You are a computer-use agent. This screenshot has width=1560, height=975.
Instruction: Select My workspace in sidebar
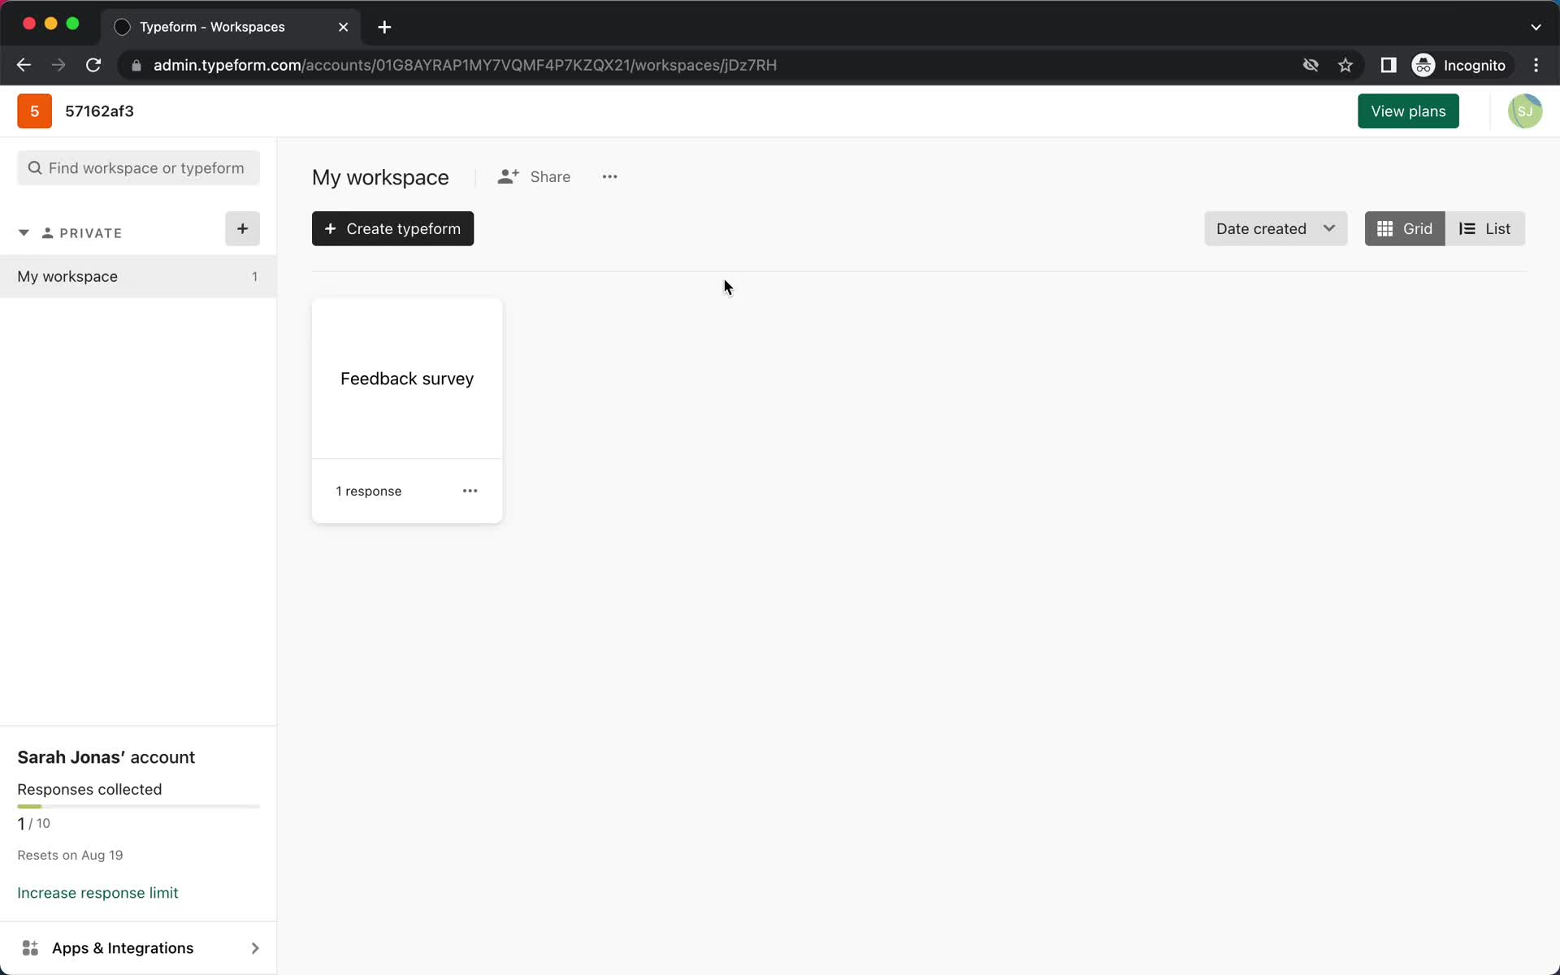tap(67, 276)
